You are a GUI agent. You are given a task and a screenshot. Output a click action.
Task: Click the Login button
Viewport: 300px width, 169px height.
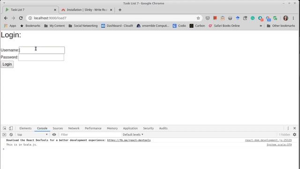point(7,64)
